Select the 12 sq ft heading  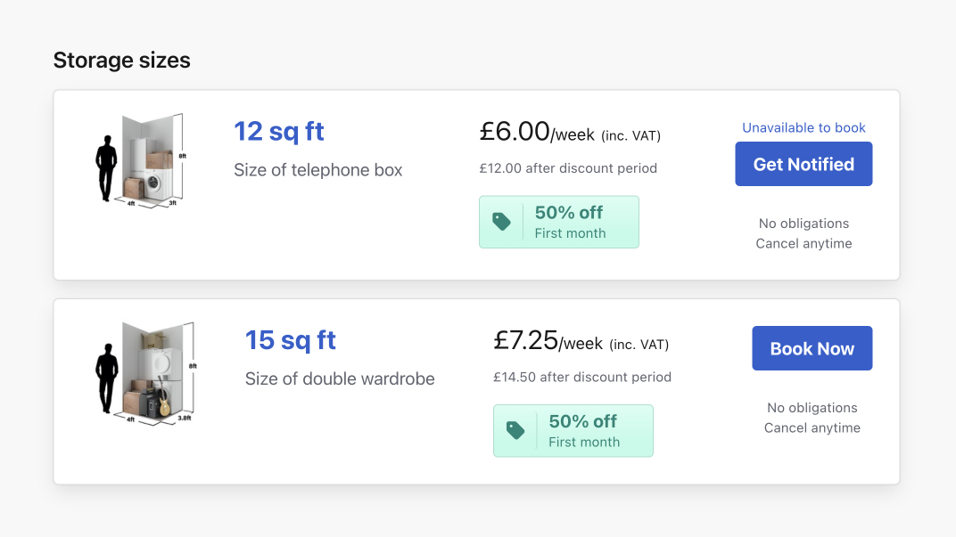[x=278, y=132]
